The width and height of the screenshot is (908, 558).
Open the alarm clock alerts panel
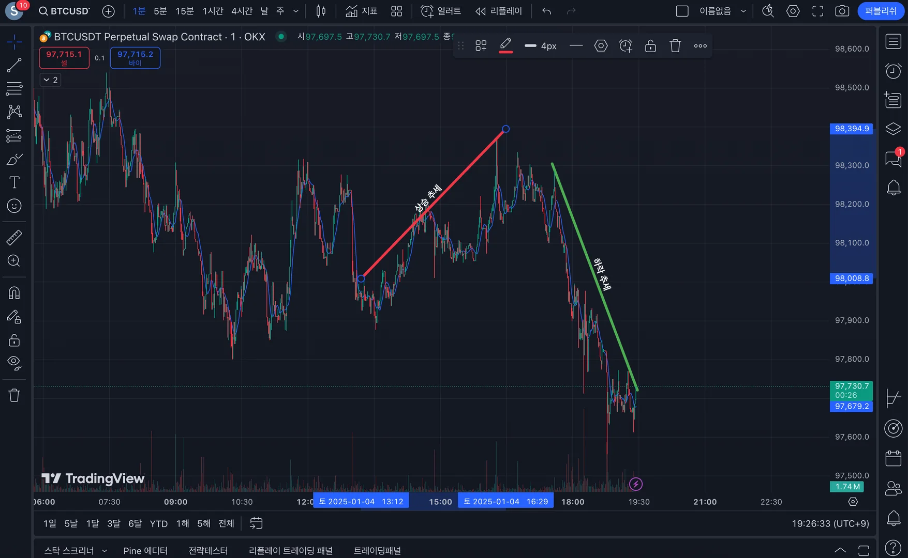pos(894,71)
